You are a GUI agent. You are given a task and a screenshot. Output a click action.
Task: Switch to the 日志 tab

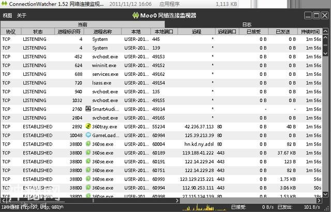[x=247, y=24]
